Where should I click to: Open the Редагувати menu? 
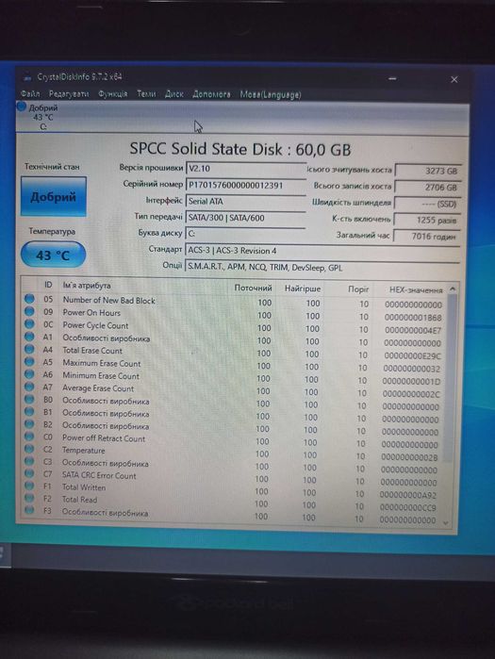pyautogui.click(x=69, y=93)
